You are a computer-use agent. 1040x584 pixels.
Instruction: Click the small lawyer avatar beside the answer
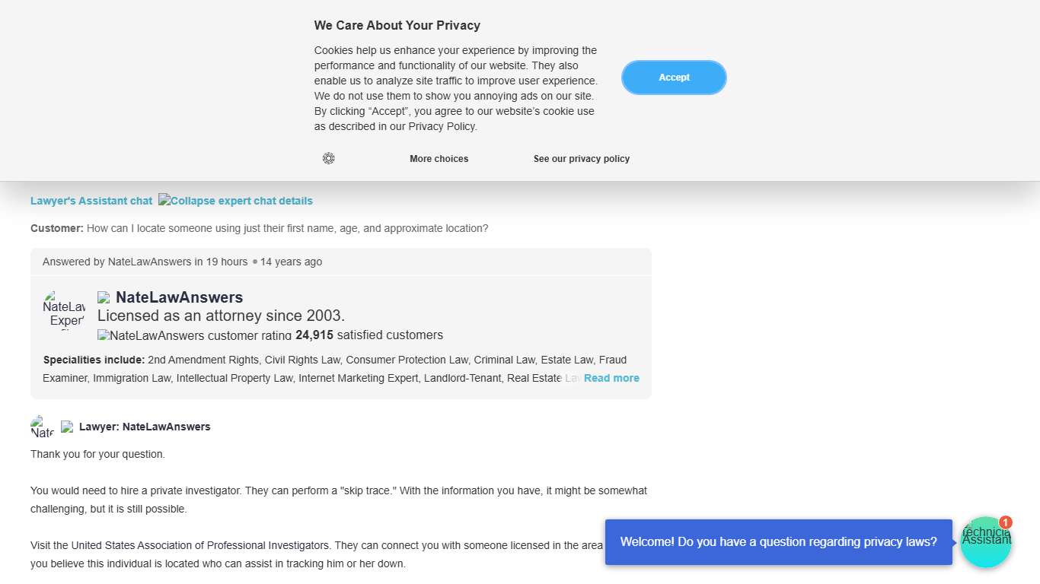pyautogui.click(x=42, y=427)
